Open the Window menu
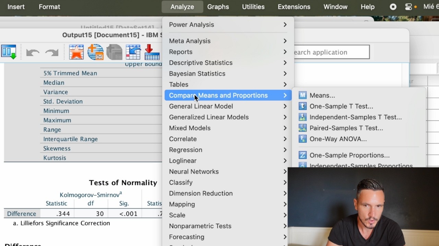 (335, 7)
